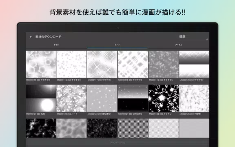Screen dimensions: 235x147
Task: Select the キラキラ2 tone thumbnail
Action: tap(41, 64)
